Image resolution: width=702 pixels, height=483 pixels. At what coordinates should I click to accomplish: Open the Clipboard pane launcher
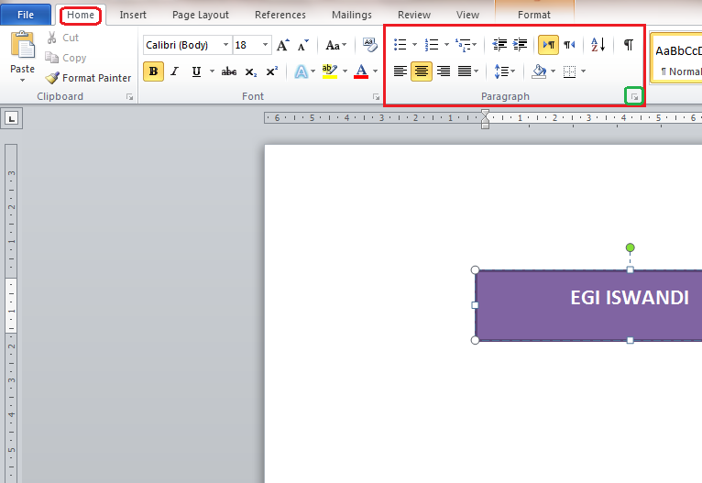pos(130,96)
